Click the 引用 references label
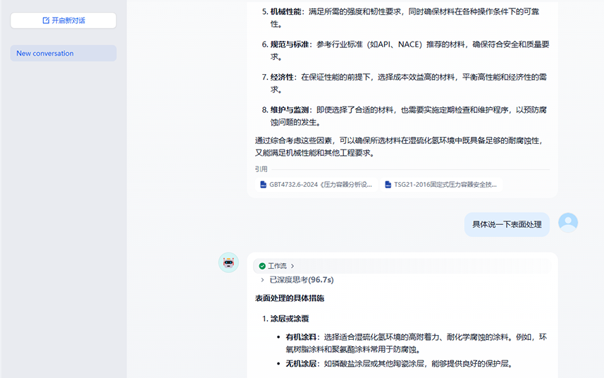 pyautogui.click(x=261, y=169)
